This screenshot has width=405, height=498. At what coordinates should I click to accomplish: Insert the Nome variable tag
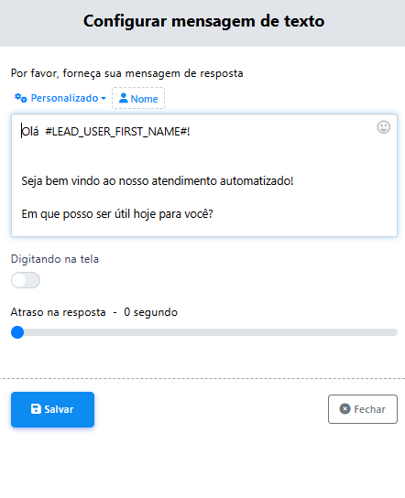point(138,99)
